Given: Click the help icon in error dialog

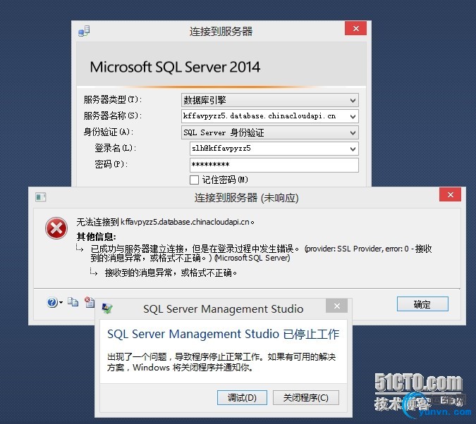Looking at the screenshot, I should pos(52,302).
